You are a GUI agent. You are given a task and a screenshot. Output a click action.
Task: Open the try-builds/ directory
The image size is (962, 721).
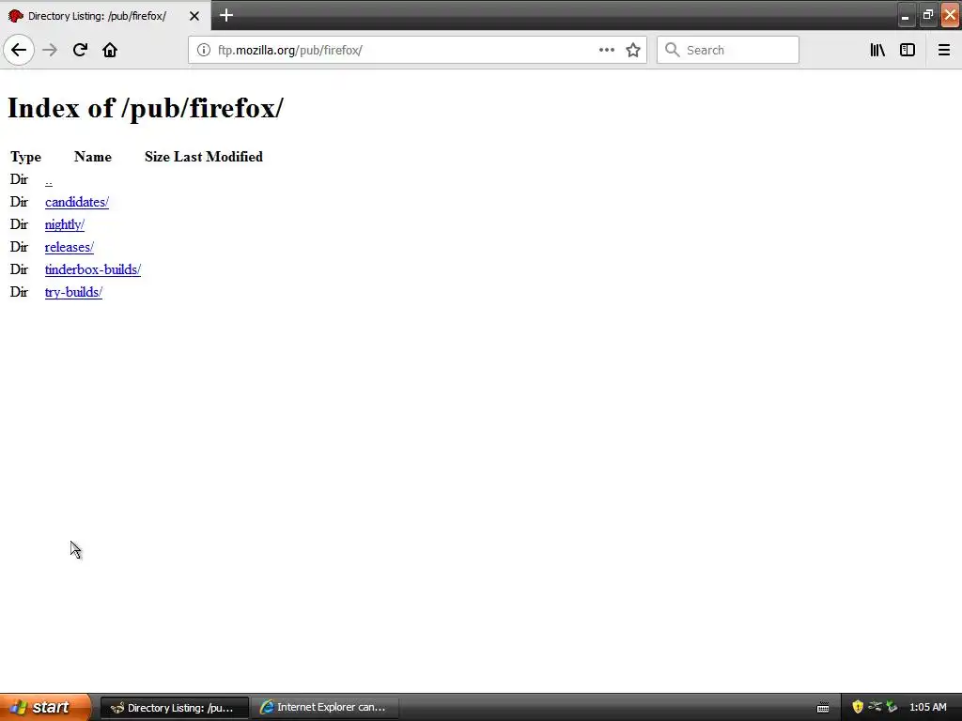(73, 292)
